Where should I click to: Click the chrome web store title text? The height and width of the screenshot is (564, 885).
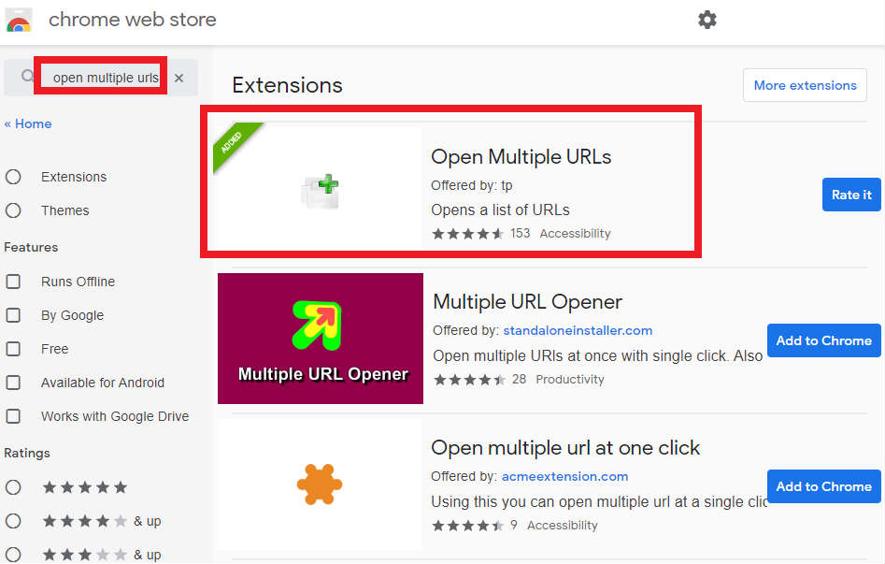pos(133,20)
